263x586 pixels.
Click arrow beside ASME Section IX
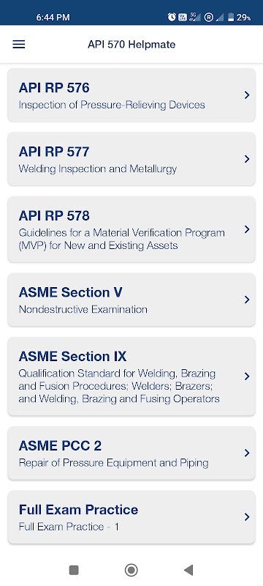247,377
